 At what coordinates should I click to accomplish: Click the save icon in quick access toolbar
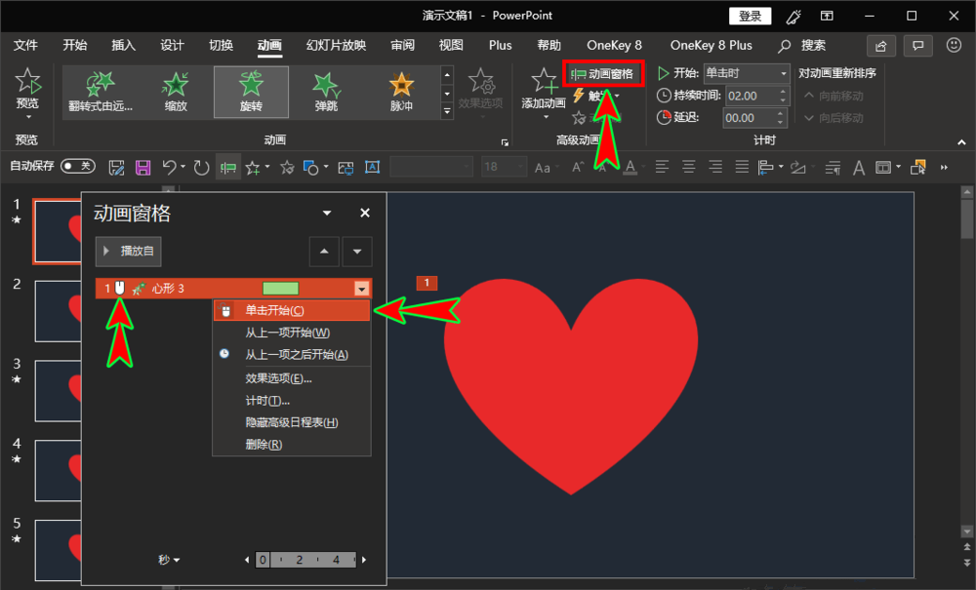coord(142,167)
